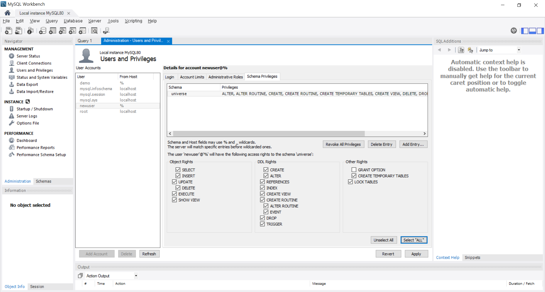Open the Jump to dropdown
The height and width of the screenshot is (292, 545).
point(500,50)
